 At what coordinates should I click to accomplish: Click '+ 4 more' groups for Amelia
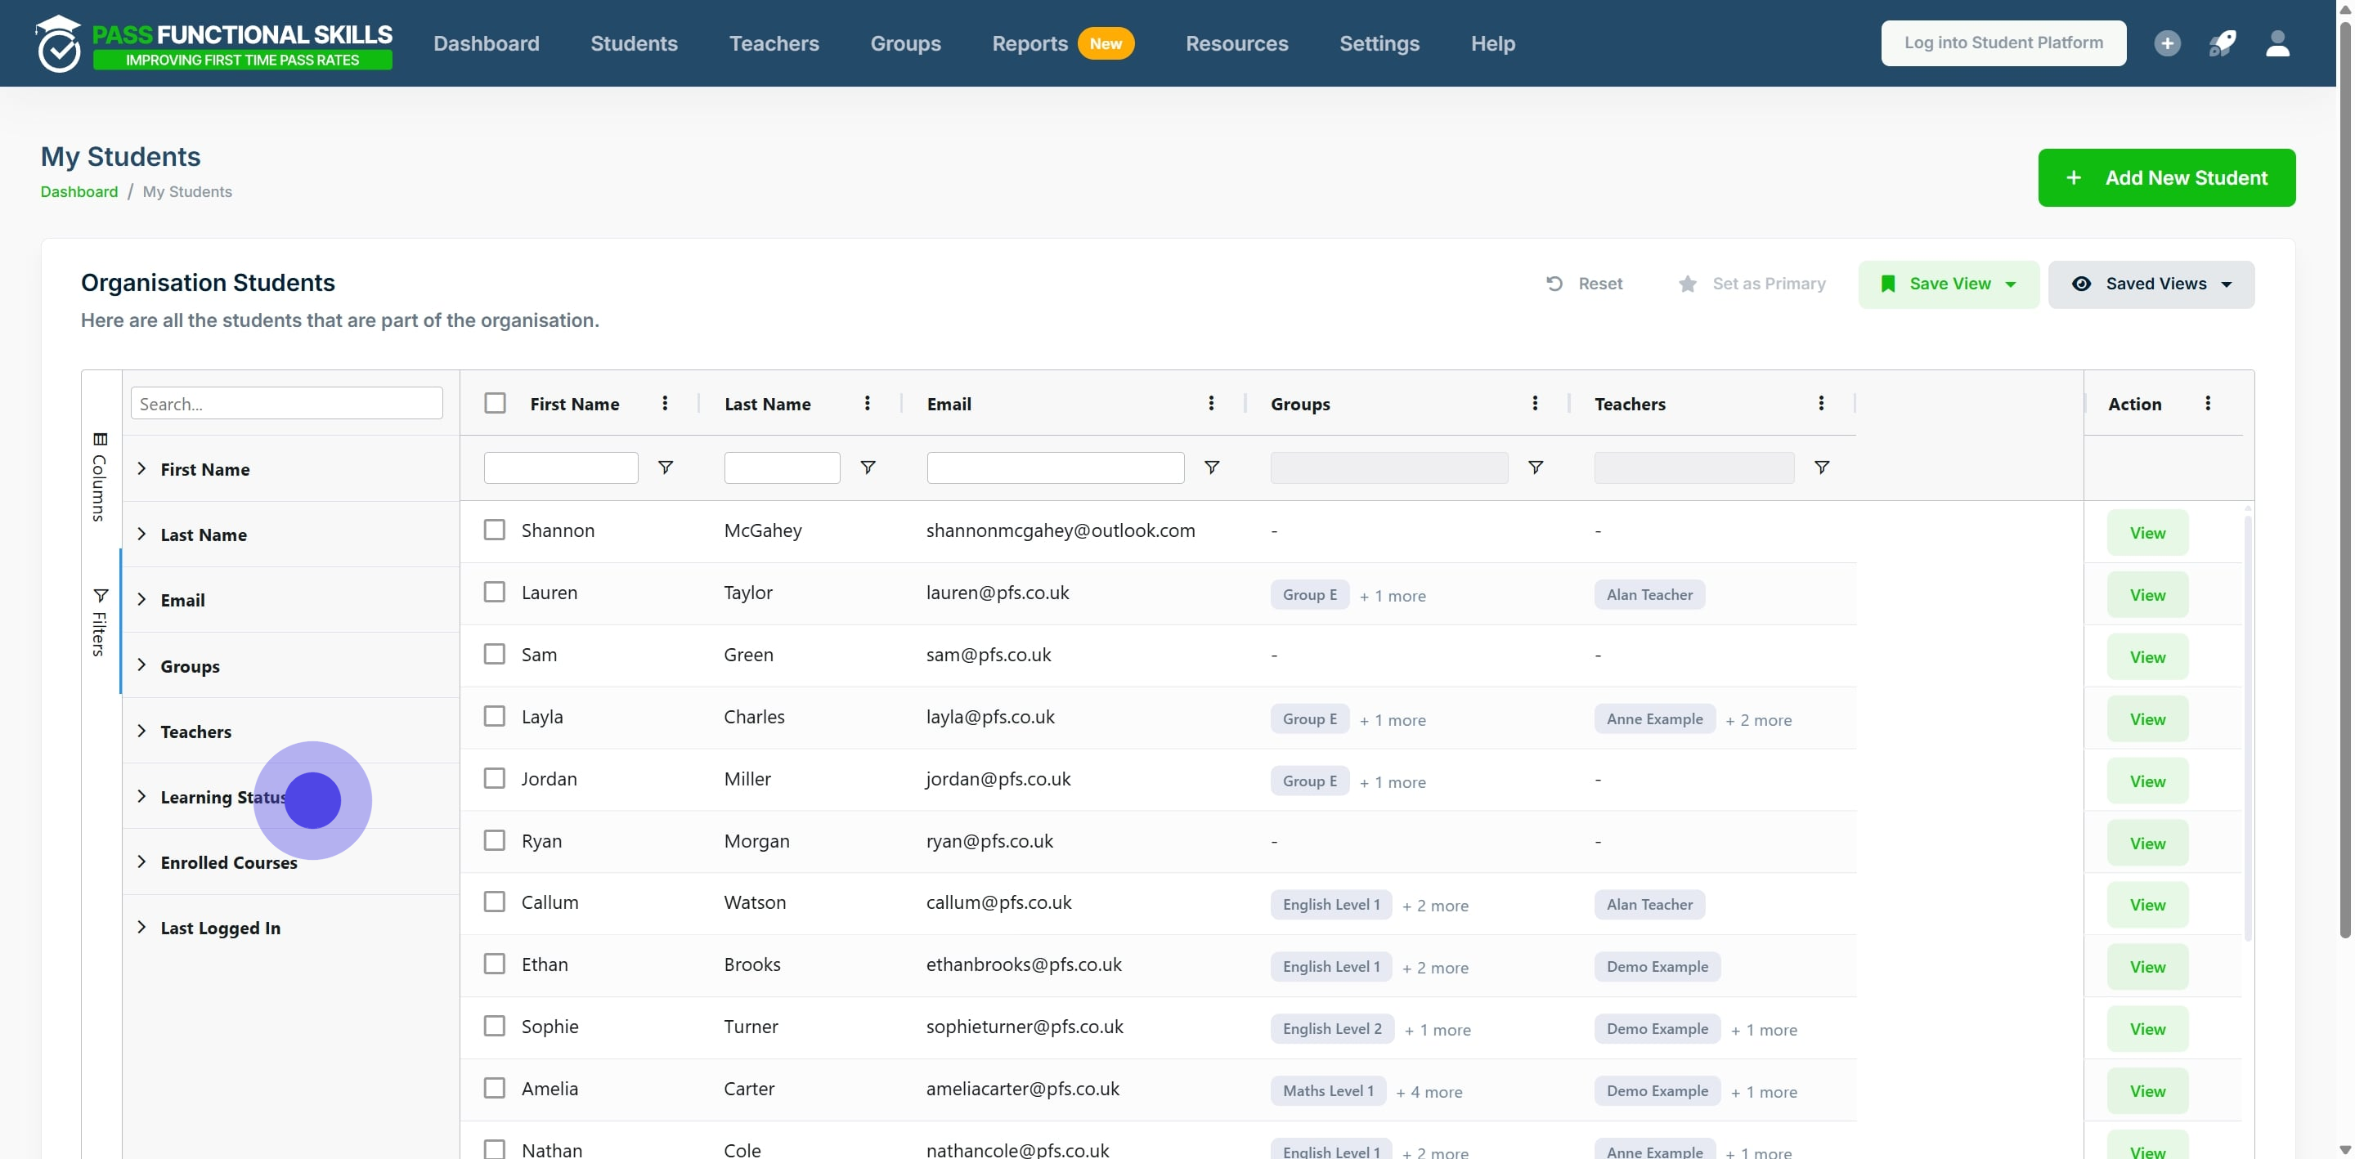pyautogui.click(x=1429, y=1091)
